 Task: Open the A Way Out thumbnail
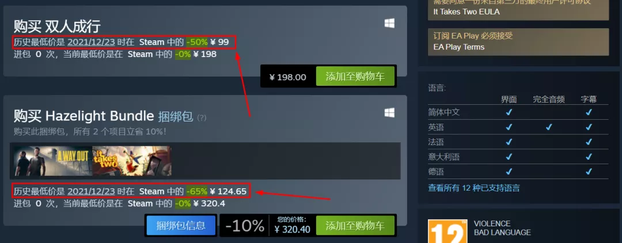point(52,161)
